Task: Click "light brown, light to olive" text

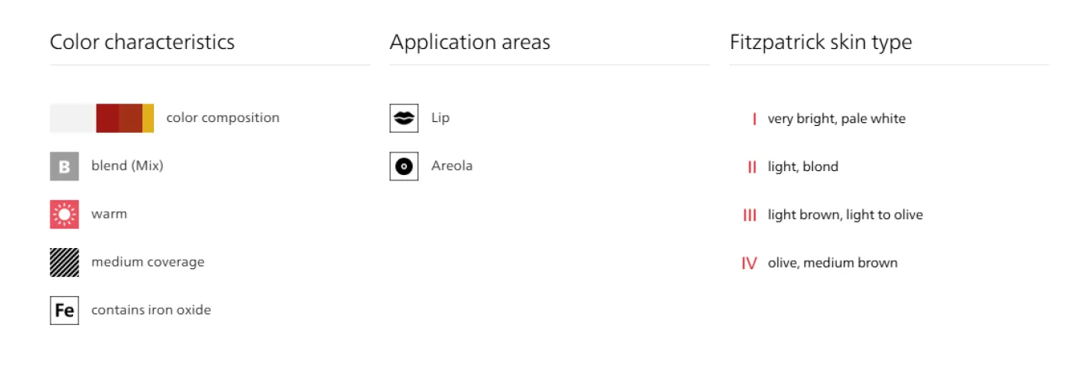Action: [x=845, y=215]
